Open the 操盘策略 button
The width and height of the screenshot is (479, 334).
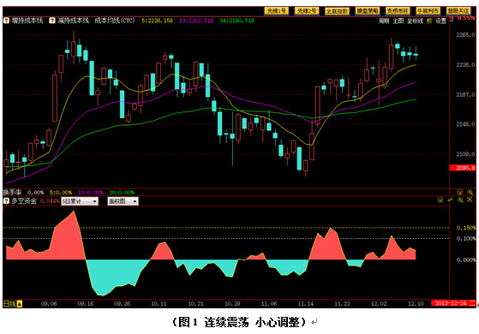tap(368, 11)
